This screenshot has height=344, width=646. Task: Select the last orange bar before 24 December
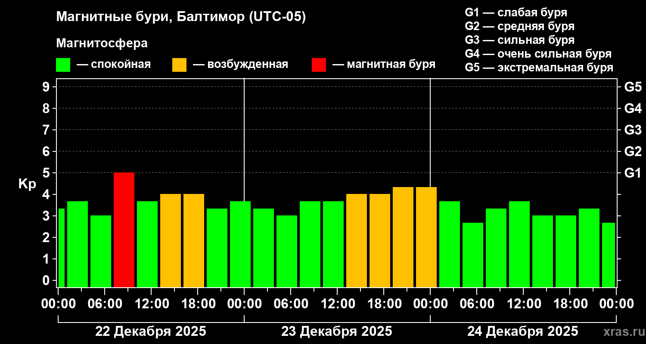426,237
